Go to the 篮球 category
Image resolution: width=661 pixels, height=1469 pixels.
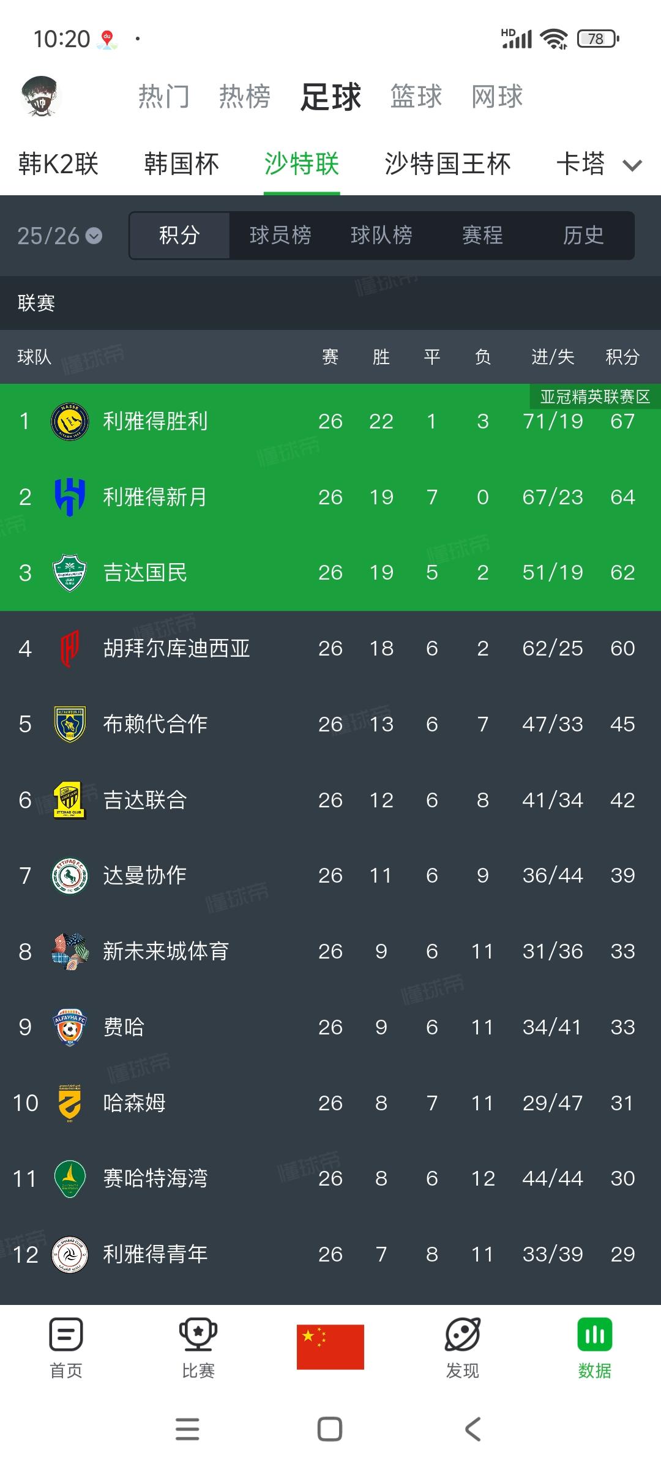point(416,97)
